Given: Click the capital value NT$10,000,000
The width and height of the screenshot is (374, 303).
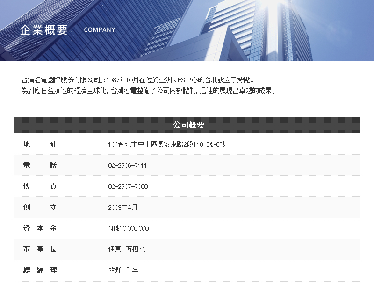Looking at the screenshot, I should pyautogui.click(x=129, y=228).
